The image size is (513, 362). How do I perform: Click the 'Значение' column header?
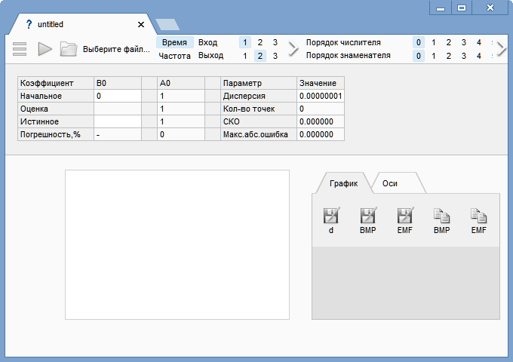321,83
